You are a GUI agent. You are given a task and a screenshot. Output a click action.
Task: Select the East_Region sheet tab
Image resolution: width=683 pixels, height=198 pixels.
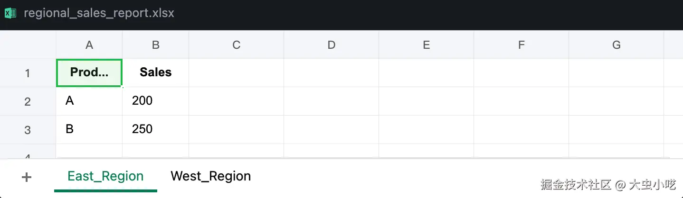pos(105,176)
